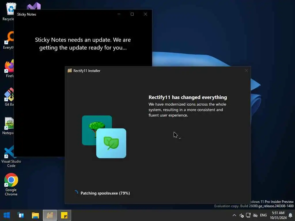This screenshot has width=295, height=221.
Task: Click the 'Rectify11 Installer' window title text
Action: (87, 71)
